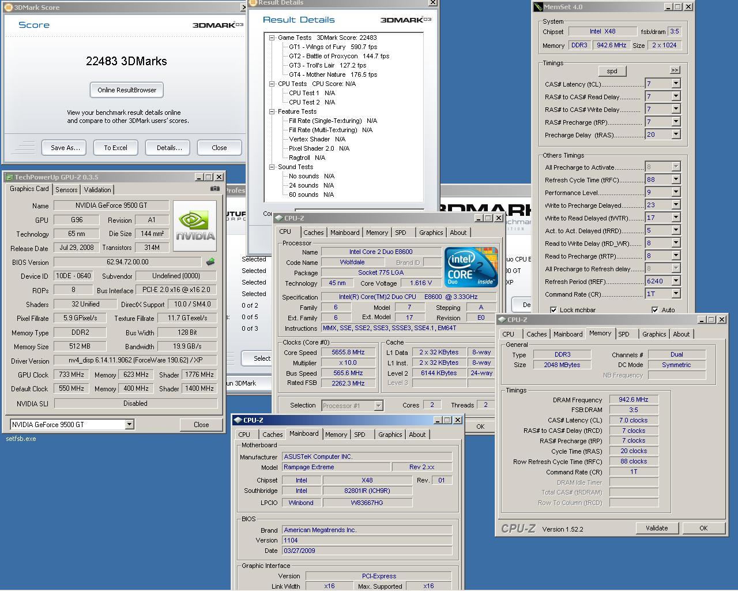This screenshot has height=591, width=738.
Task: Select GT1 - Wings of Fury result row
Action: 333,47
